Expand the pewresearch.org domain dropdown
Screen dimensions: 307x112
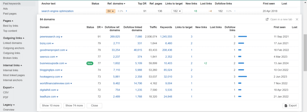coord(62,37)
